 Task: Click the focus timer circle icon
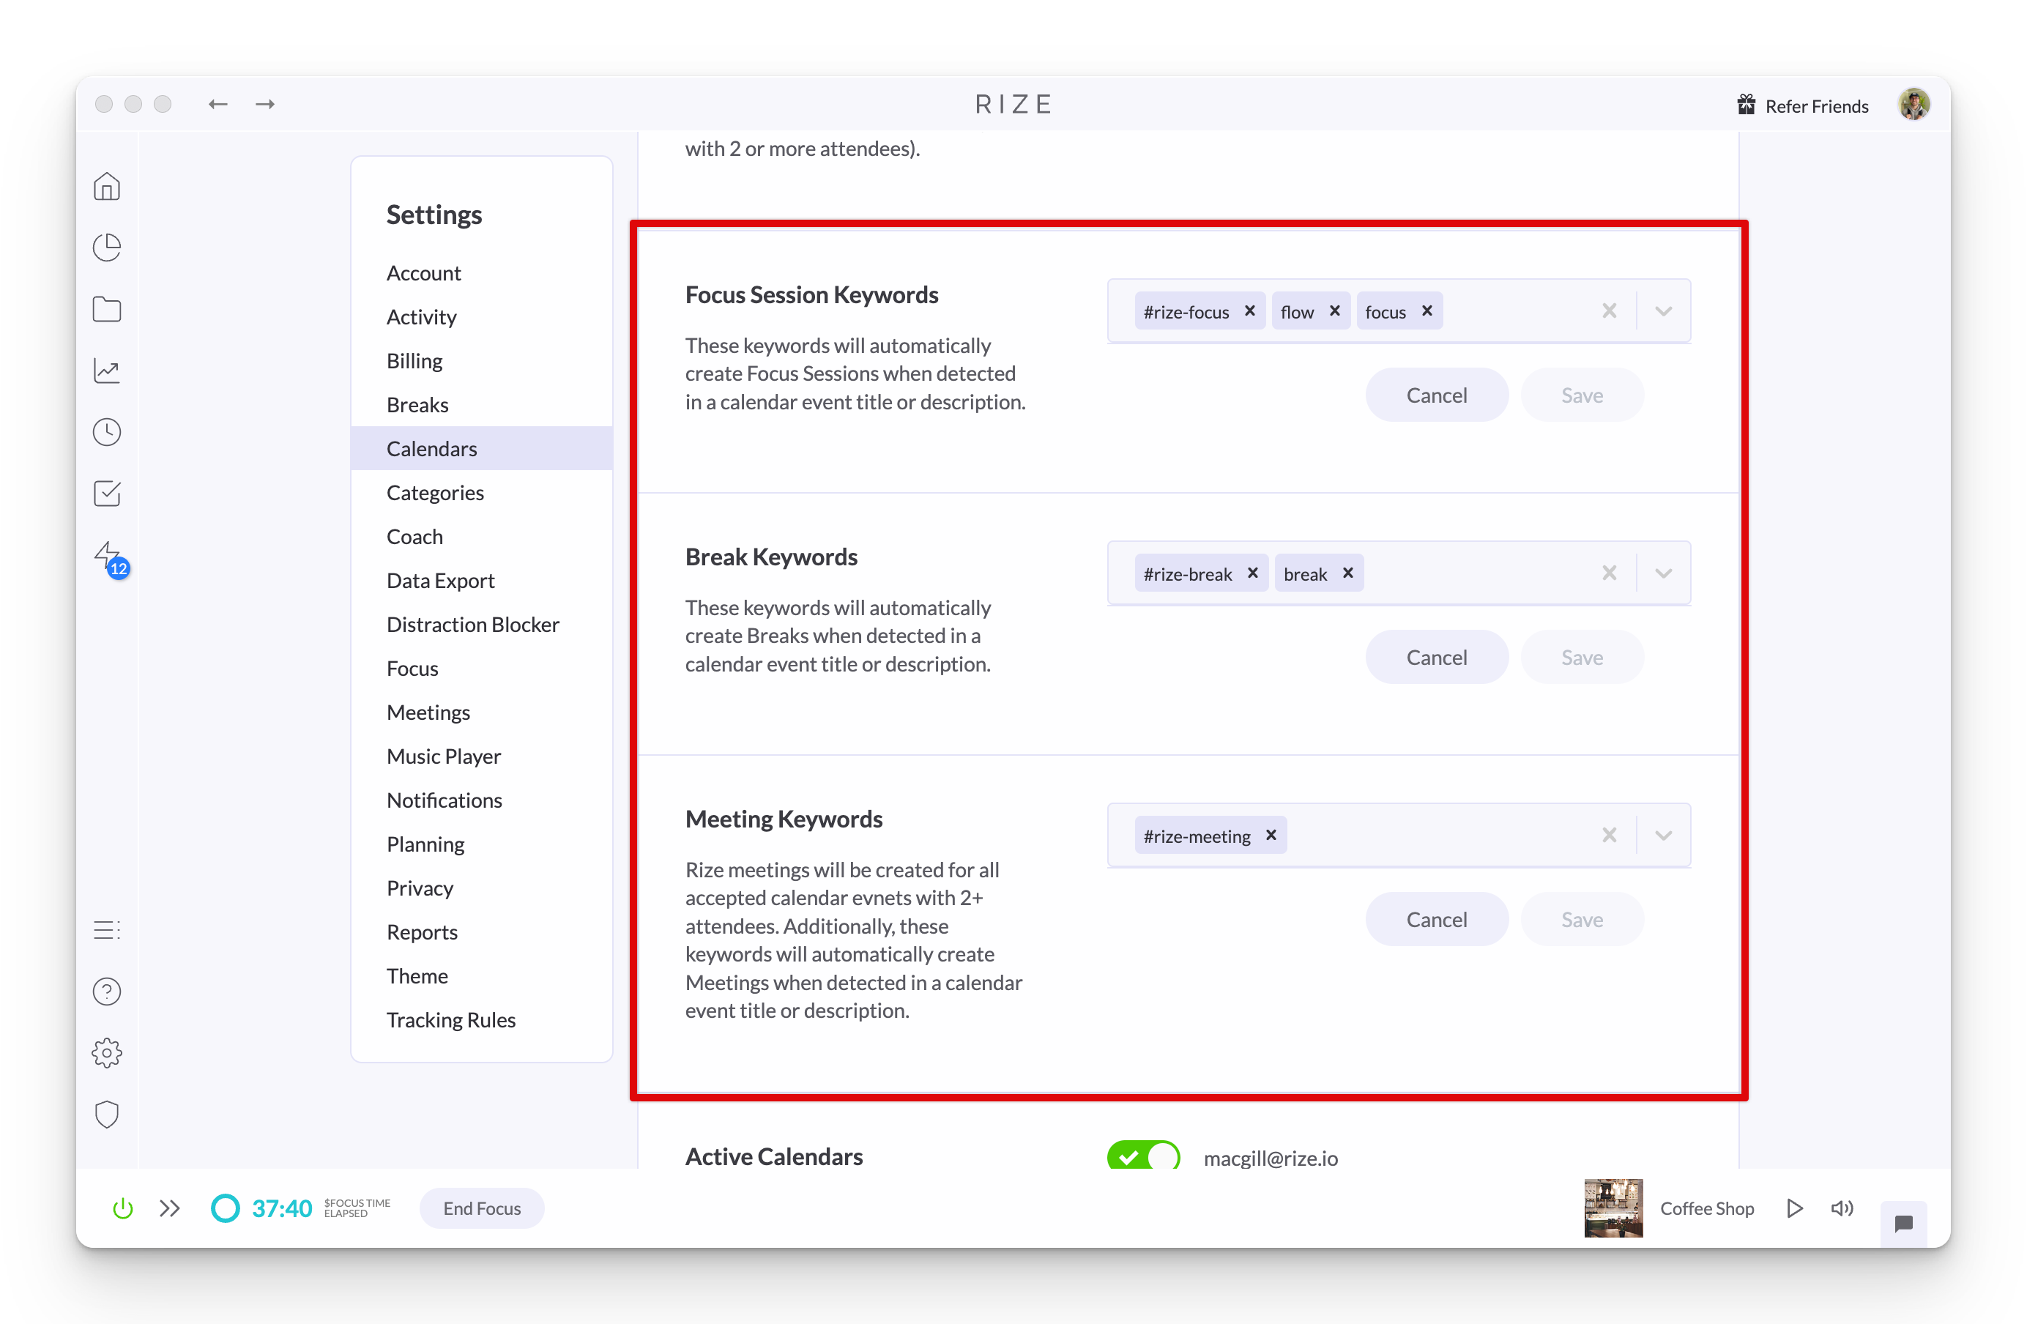click(225, 1208)
